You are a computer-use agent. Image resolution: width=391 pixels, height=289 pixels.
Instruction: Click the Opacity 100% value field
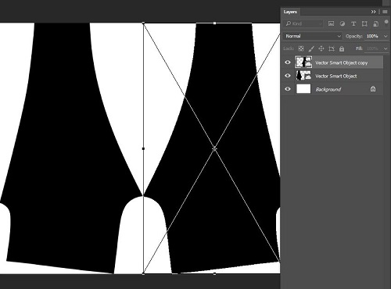(373, 36)
